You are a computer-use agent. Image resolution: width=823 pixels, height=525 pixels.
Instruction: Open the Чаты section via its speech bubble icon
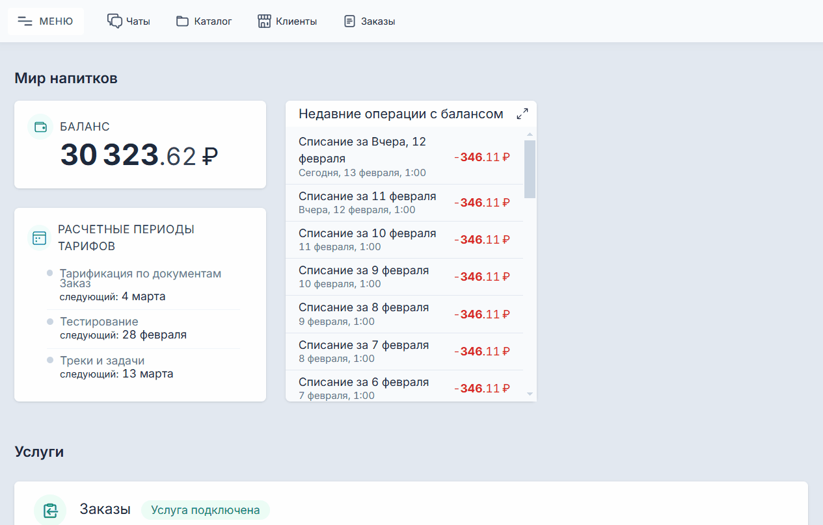coord(113,20)
